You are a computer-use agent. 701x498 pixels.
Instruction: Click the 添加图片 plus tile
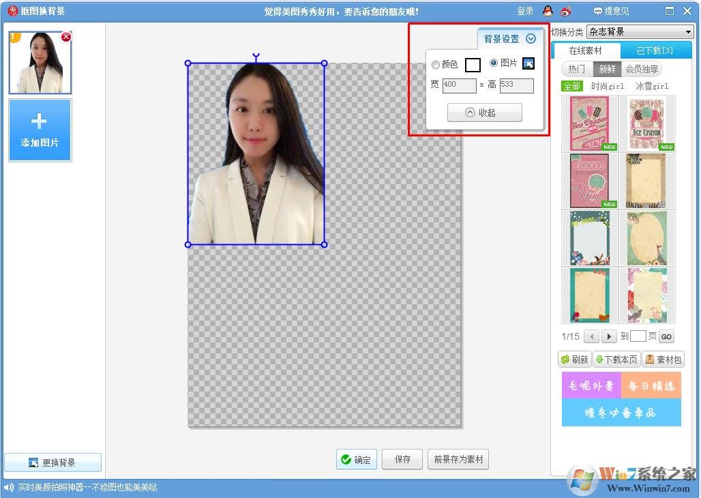tap(40, 130)
